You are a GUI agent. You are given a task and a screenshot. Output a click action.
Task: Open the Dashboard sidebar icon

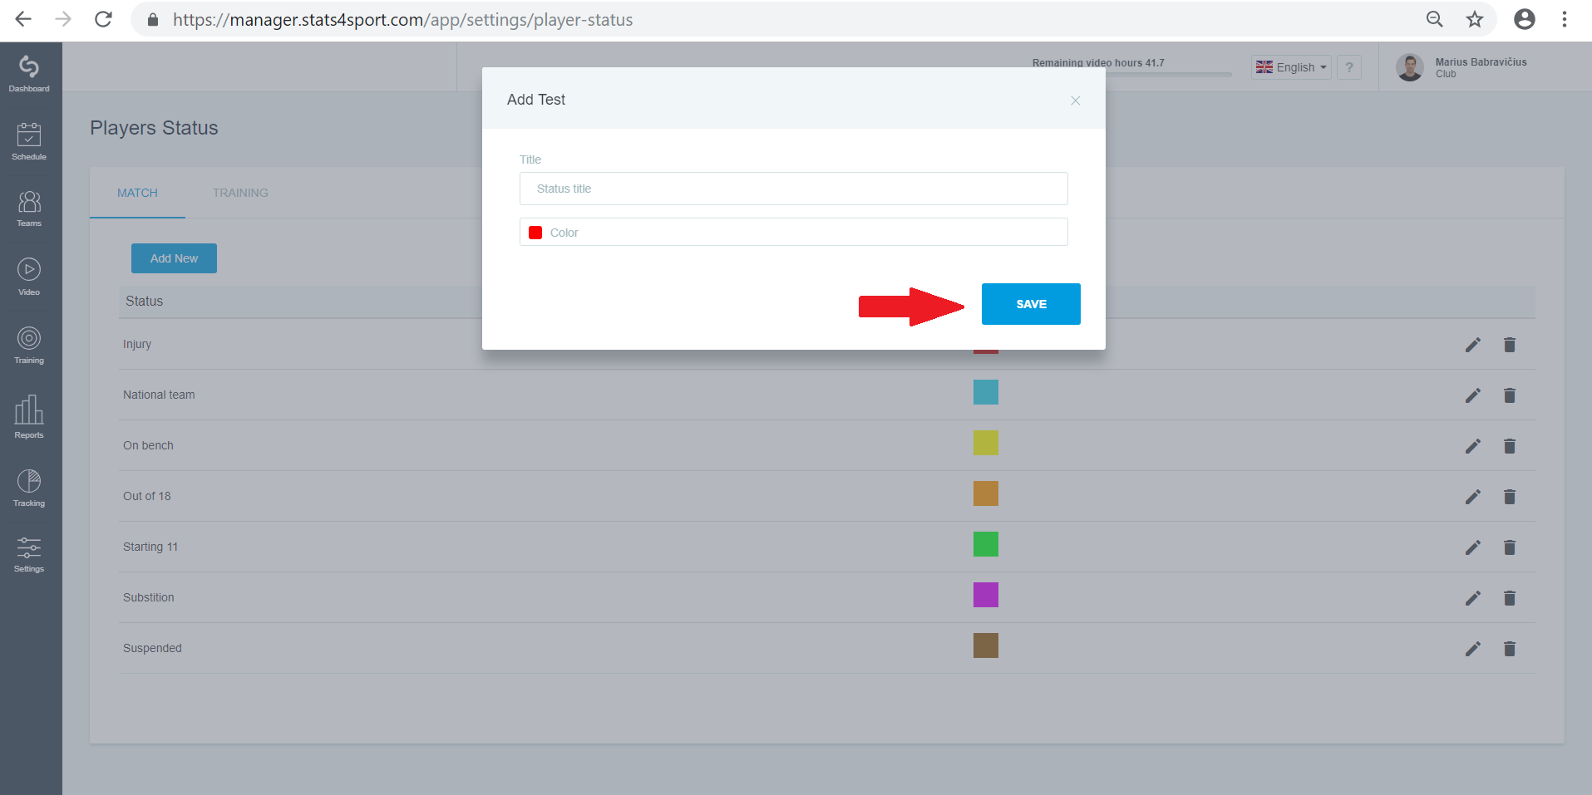[29, 66]
